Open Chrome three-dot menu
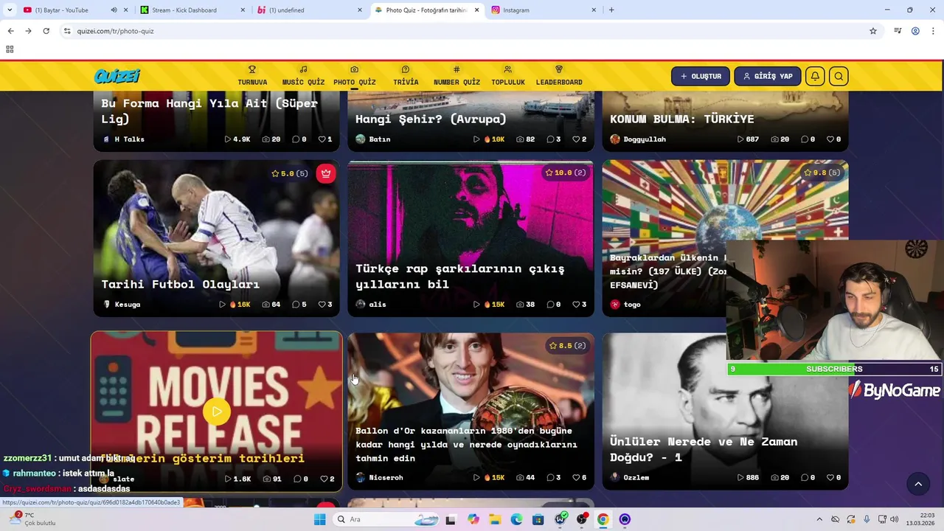Screen dimensions: 944x531 click(x=933, y=31)
